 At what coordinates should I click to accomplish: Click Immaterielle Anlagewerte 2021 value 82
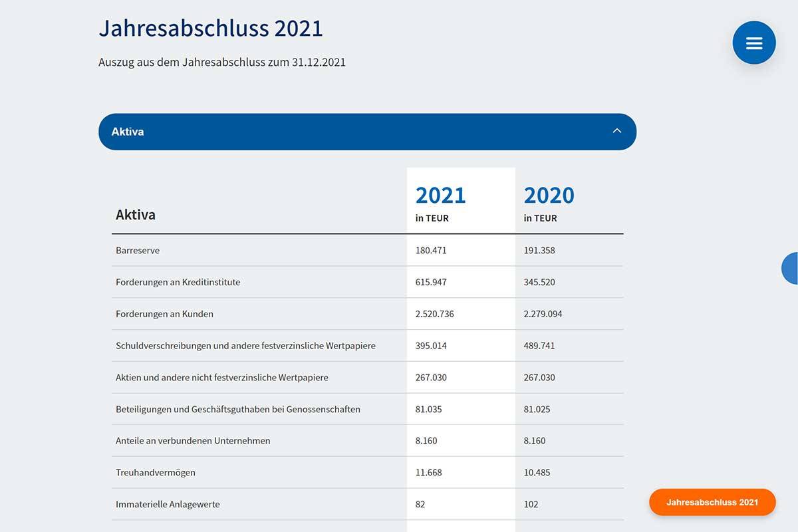(x=420, y=504)
